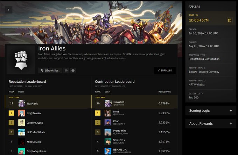
Task: Select the MikeDeGilio username
Action: tap(34, 142)
